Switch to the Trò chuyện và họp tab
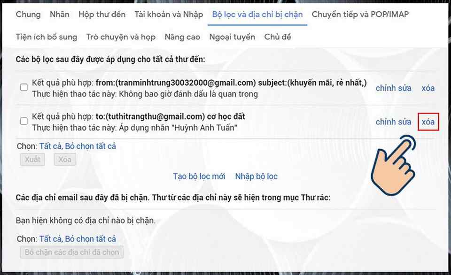Image resolution: width=451 pixels, height=275 pixels. 121,37
